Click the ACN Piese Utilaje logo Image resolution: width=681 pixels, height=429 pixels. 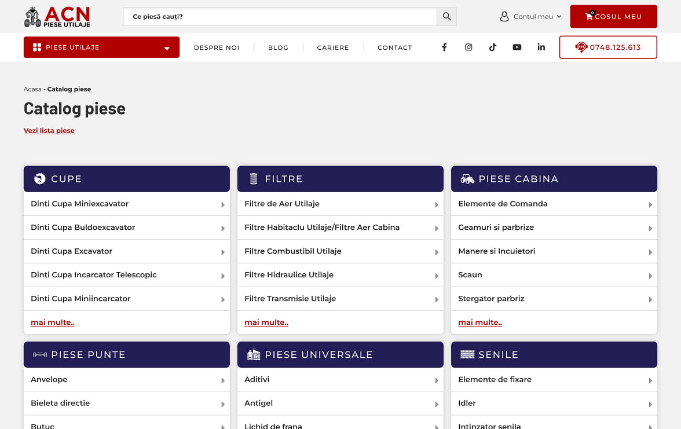57,17
